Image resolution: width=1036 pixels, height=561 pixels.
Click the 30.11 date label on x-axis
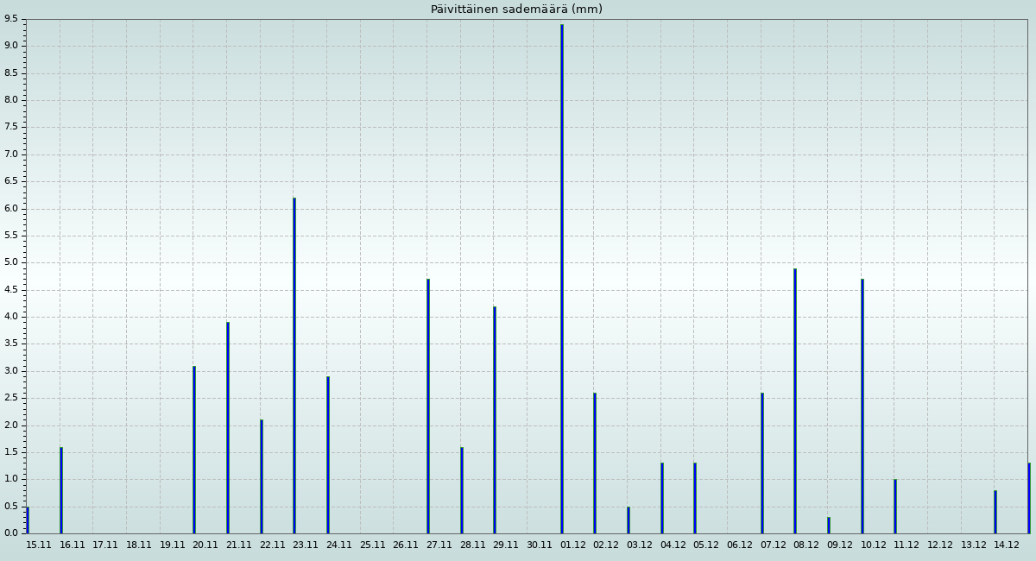coord(540,545)
